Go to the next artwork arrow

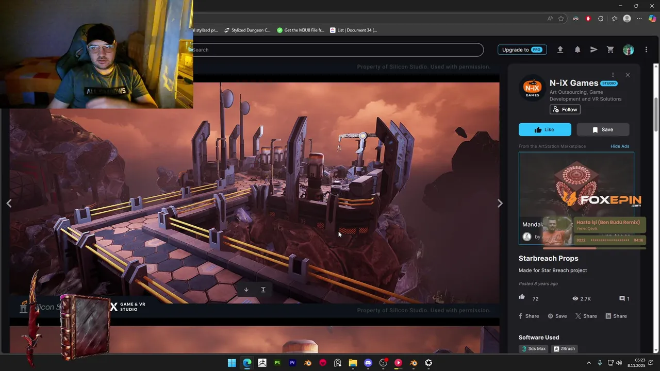[x=500, y=204]
